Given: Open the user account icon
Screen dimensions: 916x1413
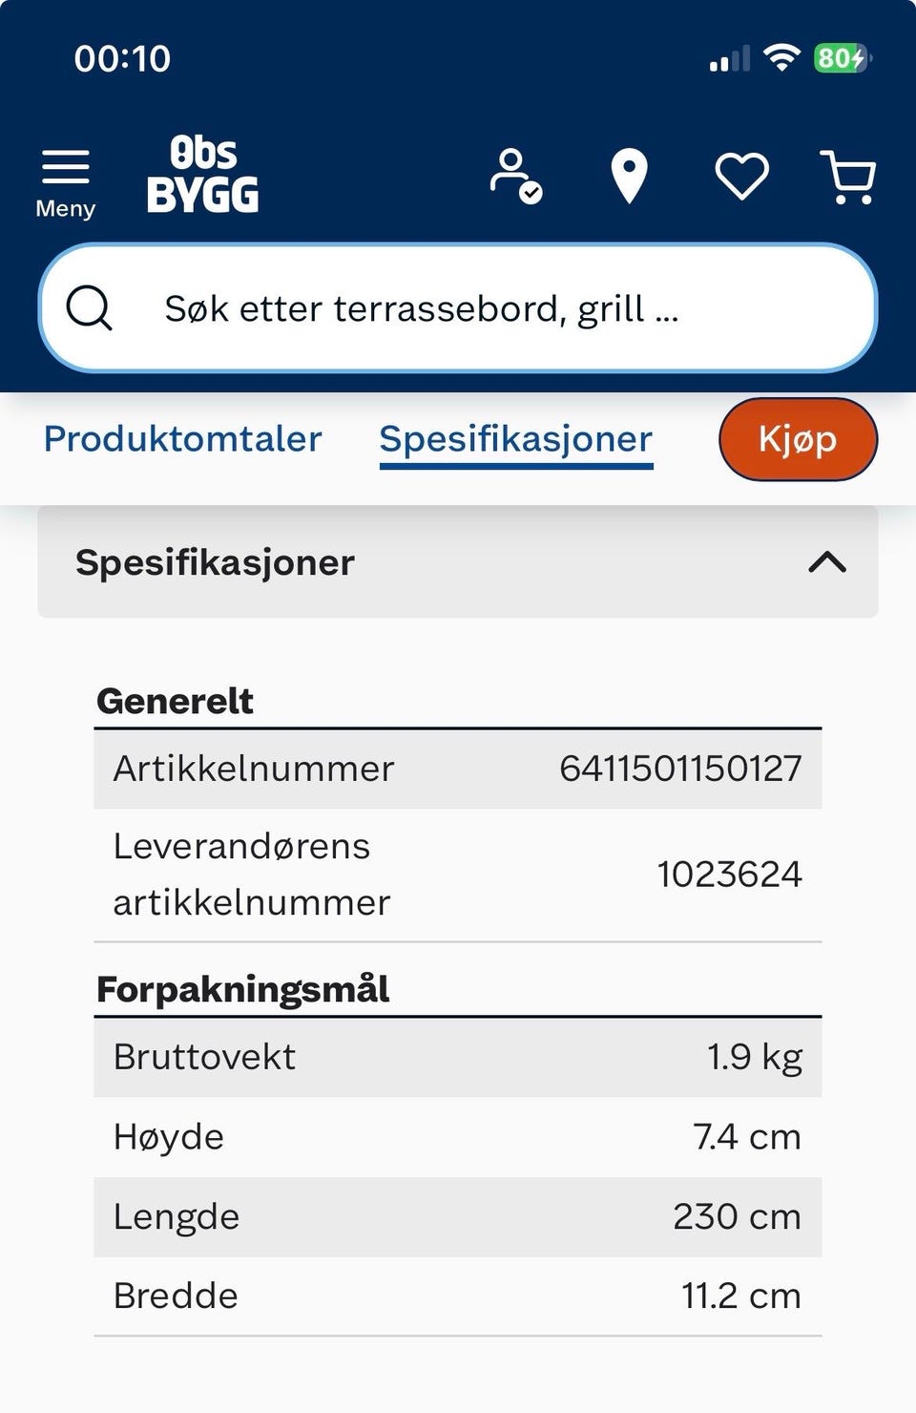Looking at the screenshot, I should 516,177.
